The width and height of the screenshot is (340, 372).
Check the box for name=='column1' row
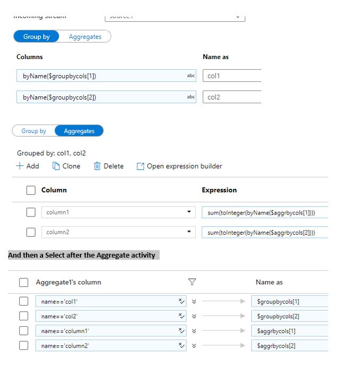pyautogui.click(x=23, y=330)
